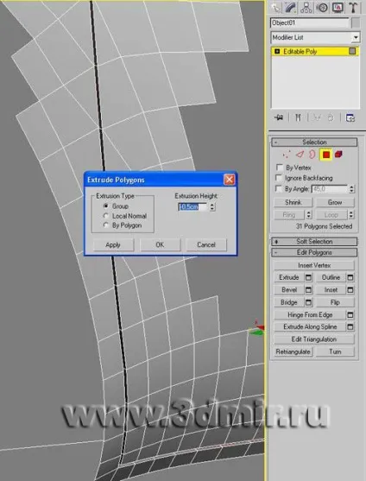Click the Loop button
The image size is (366, 481).
[x=331, y=215]
